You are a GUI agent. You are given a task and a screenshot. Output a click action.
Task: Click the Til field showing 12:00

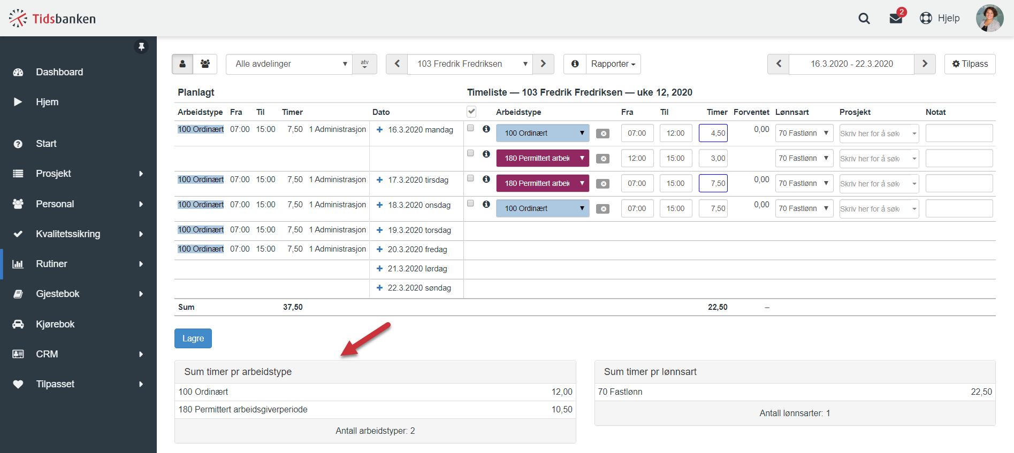pyautogui.click(x=676, y=134)
